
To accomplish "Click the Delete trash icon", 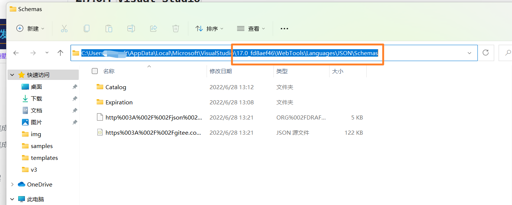I will tap(176, 28).
